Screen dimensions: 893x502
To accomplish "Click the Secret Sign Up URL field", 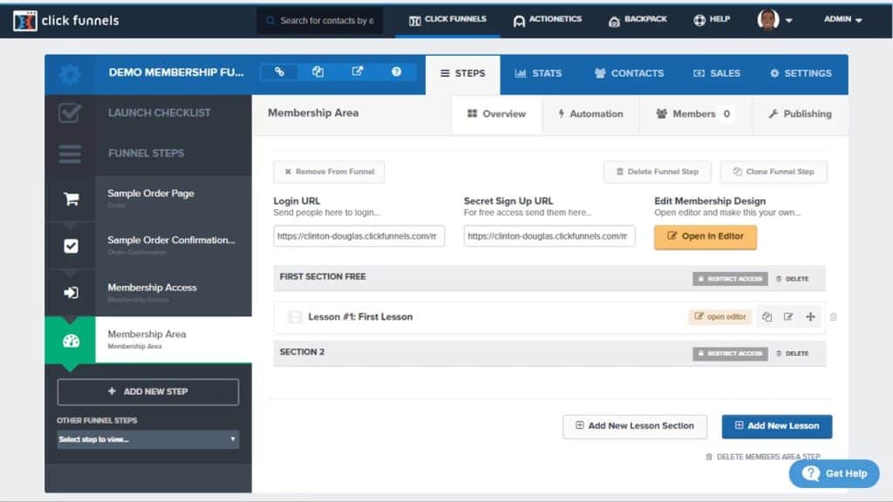I will pos(549,236).
